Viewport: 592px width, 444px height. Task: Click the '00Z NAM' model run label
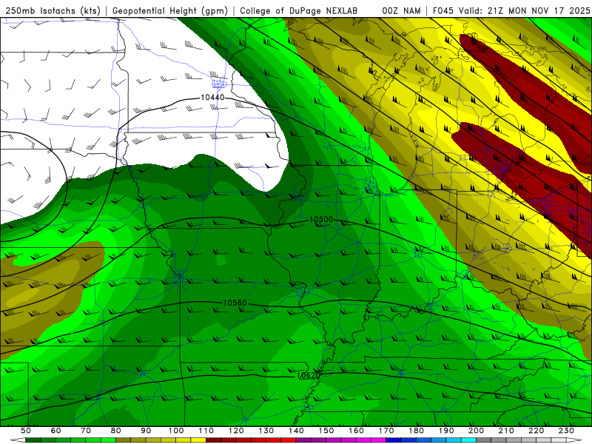coord(401,10)
